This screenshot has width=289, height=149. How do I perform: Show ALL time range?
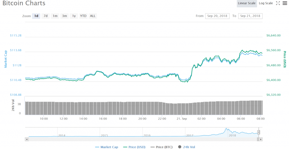[93, 16]
